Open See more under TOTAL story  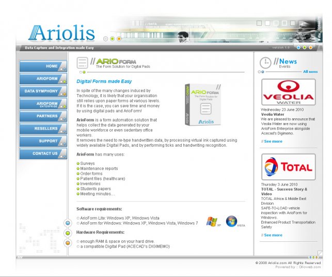(273, 235)
